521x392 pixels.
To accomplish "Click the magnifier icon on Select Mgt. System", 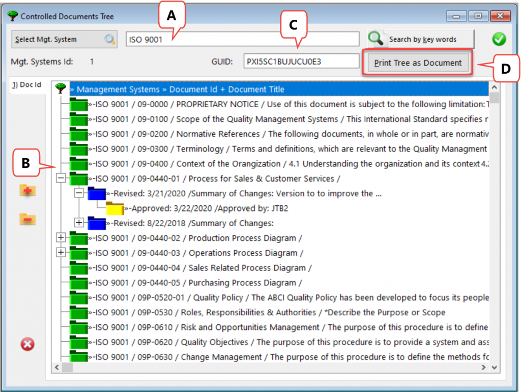I will (x=110, y=39).
